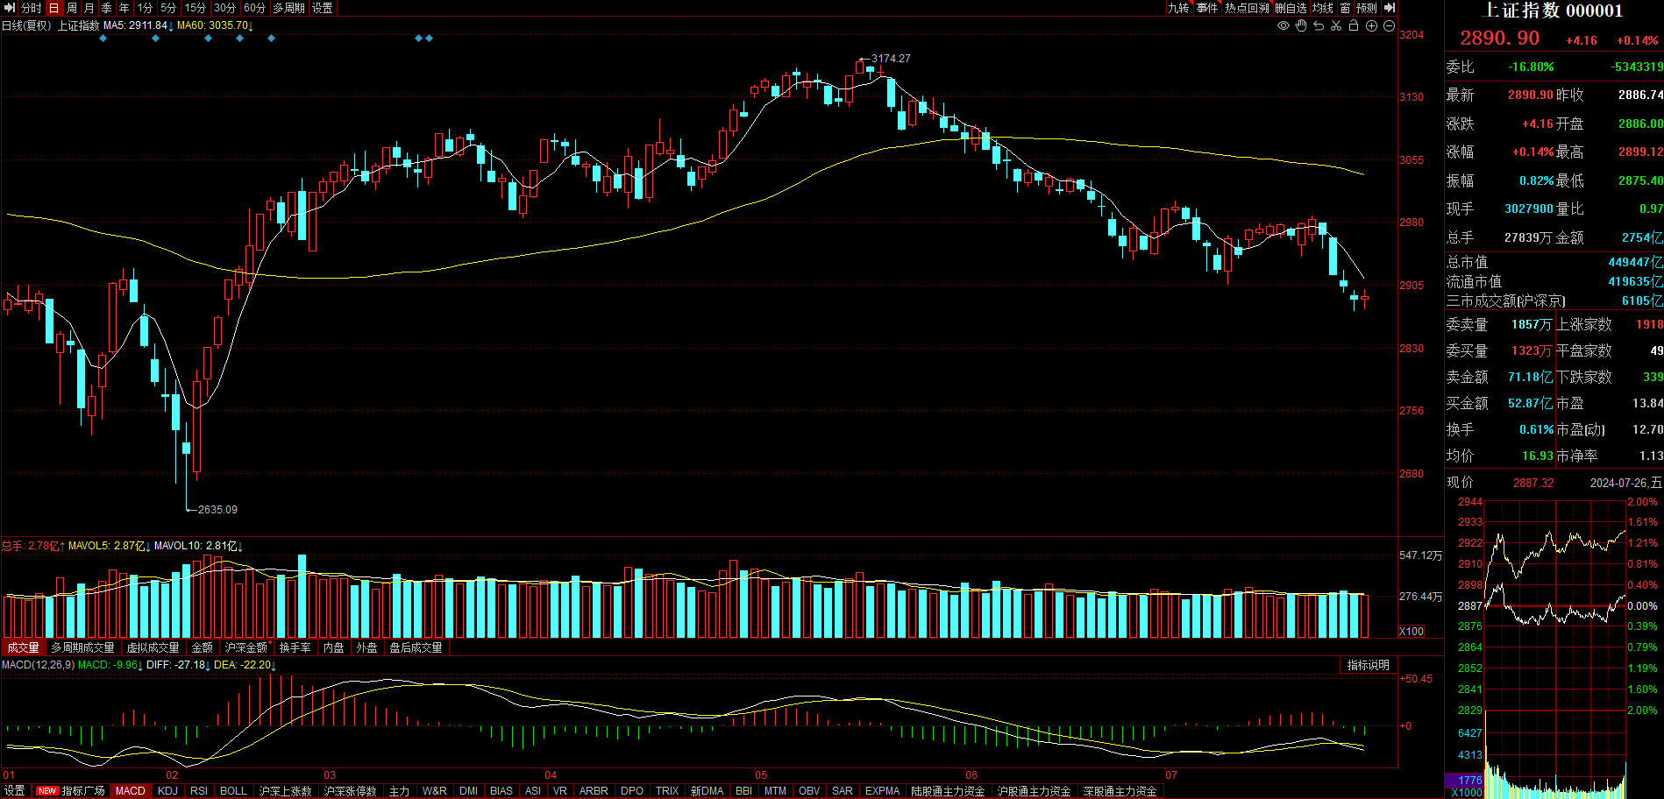Toggle the 九转 indicator

coord(1178,8)
